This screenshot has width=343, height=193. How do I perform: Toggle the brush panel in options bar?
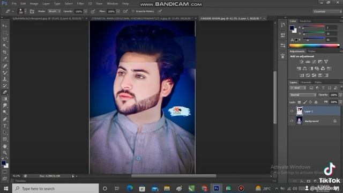tap(32, 11)
